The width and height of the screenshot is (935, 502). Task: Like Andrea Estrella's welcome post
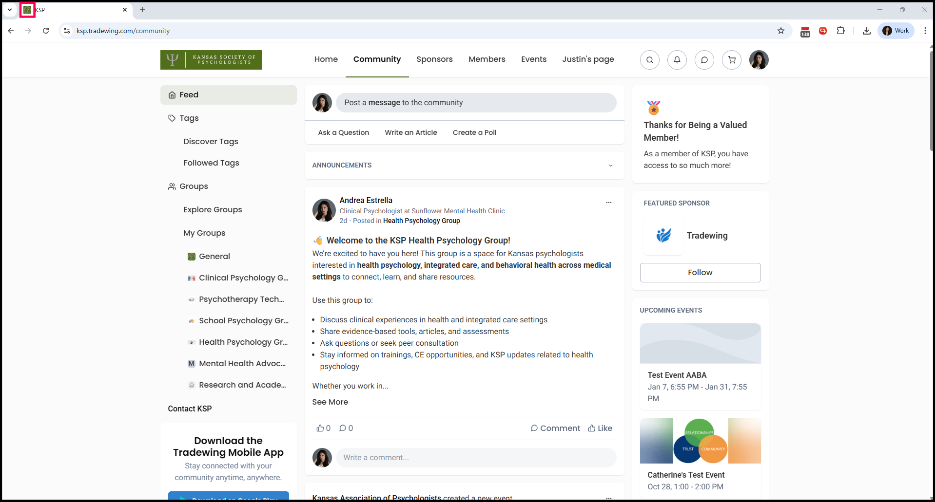point(600,428)
